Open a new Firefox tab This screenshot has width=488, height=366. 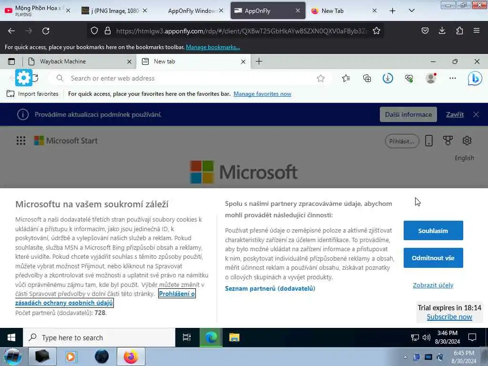[393, 11]
